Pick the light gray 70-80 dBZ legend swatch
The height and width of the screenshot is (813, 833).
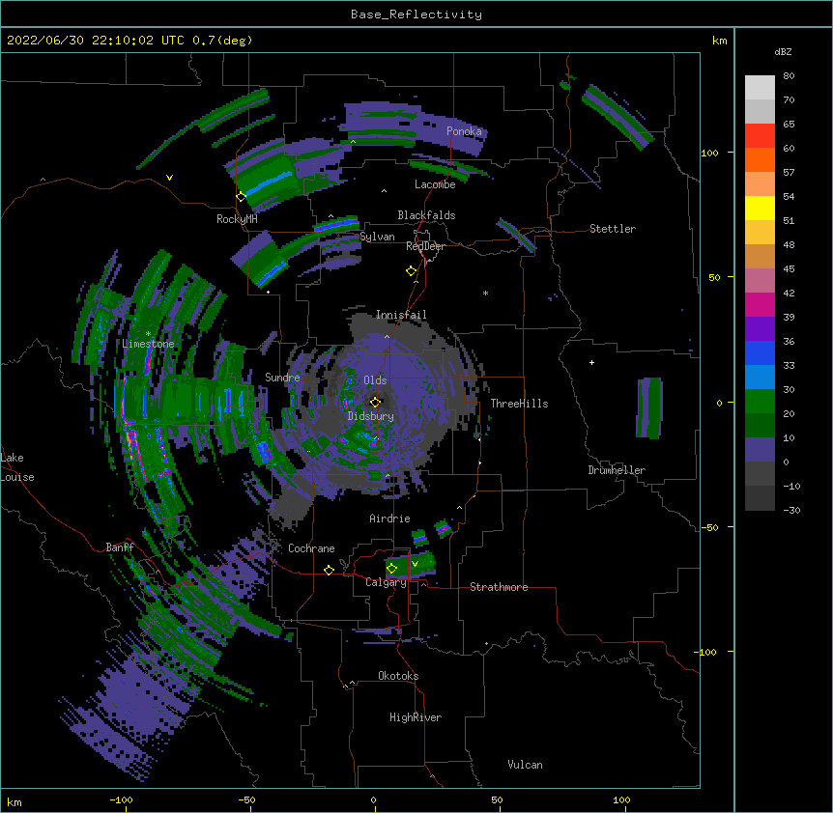tap(760, 88)
